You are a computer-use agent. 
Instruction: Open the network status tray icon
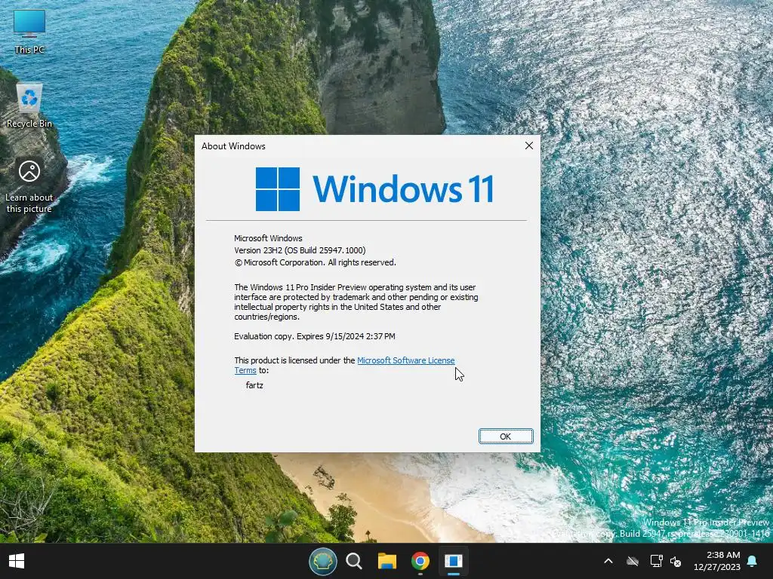coord(656,561)
